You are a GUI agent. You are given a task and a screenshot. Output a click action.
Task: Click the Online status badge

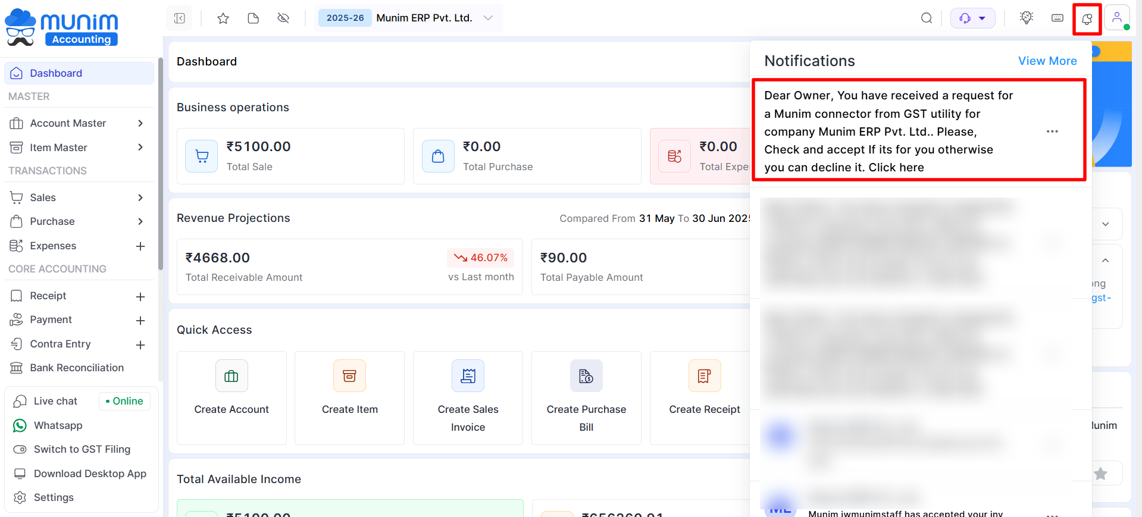[124, 401]
